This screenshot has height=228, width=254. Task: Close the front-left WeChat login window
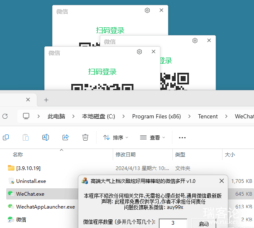click(153, 52)
